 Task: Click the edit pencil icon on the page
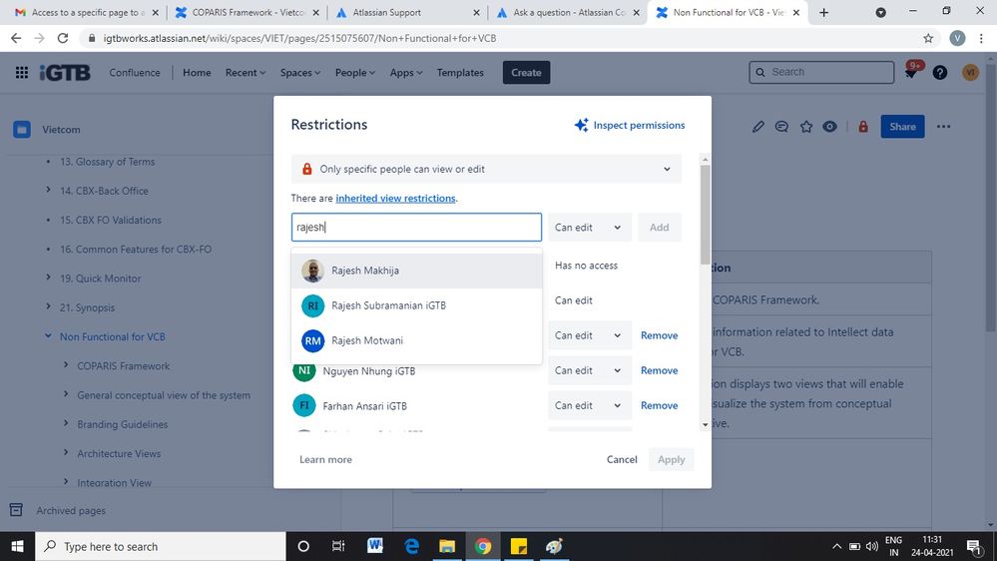pos(757,127)
